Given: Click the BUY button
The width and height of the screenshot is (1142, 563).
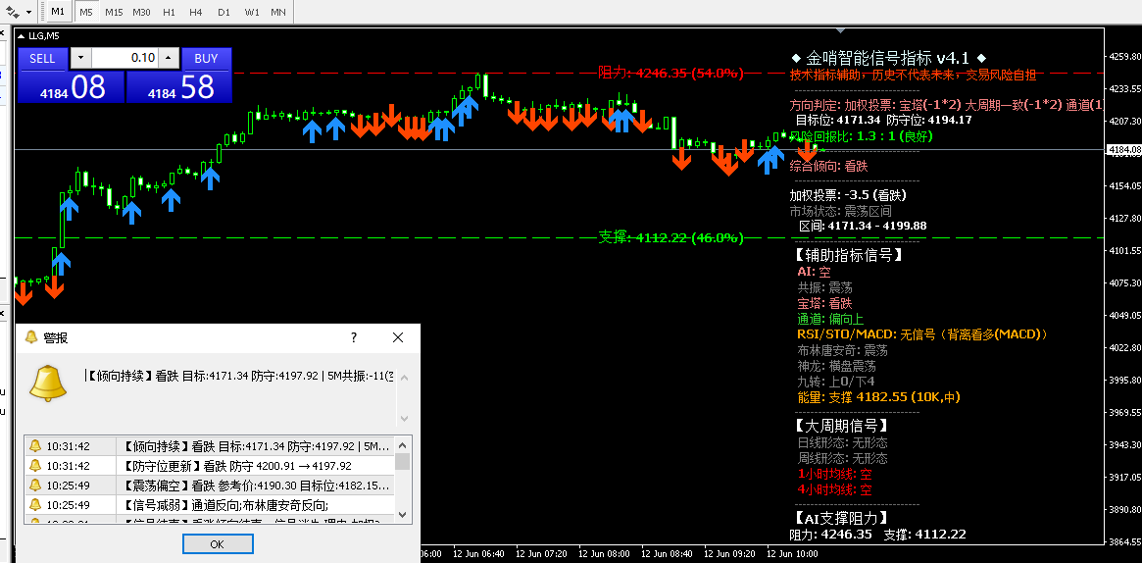Looking at the screenshot, I should tap(206, 58).
